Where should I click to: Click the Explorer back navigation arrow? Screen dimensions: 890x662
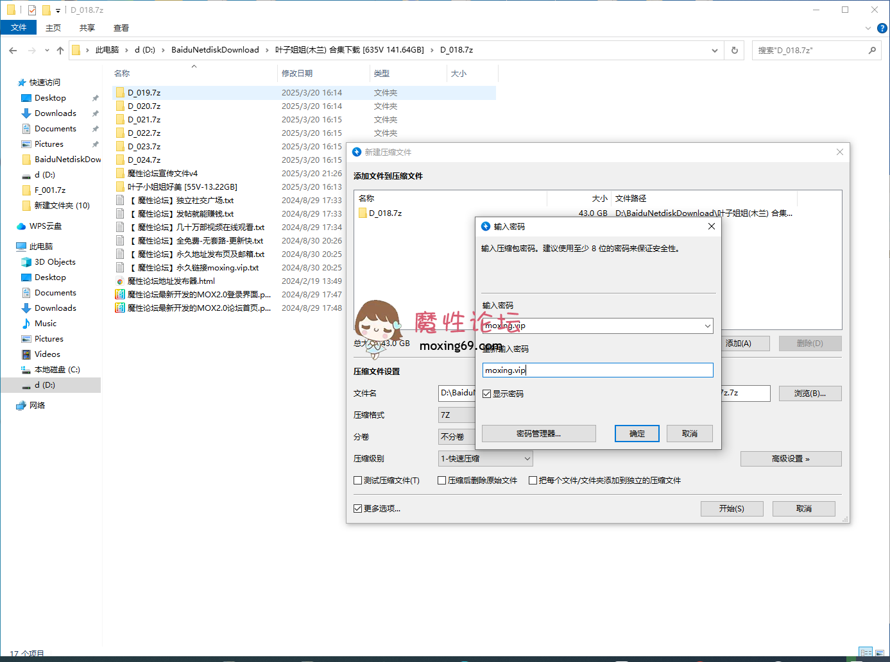(13, 50)
